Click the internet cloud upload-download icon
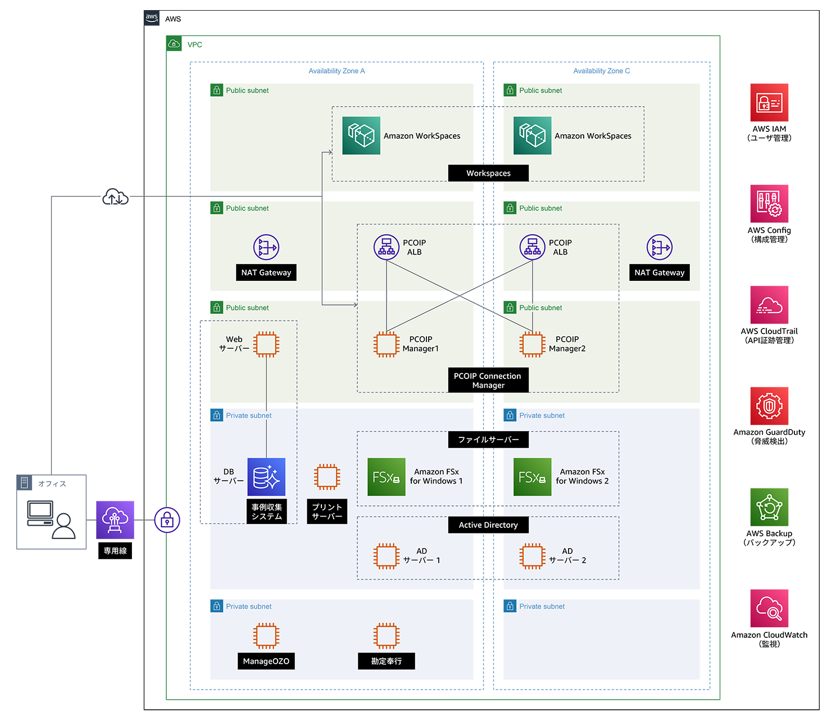Viewport: 836px width, 721px height. 115,197
